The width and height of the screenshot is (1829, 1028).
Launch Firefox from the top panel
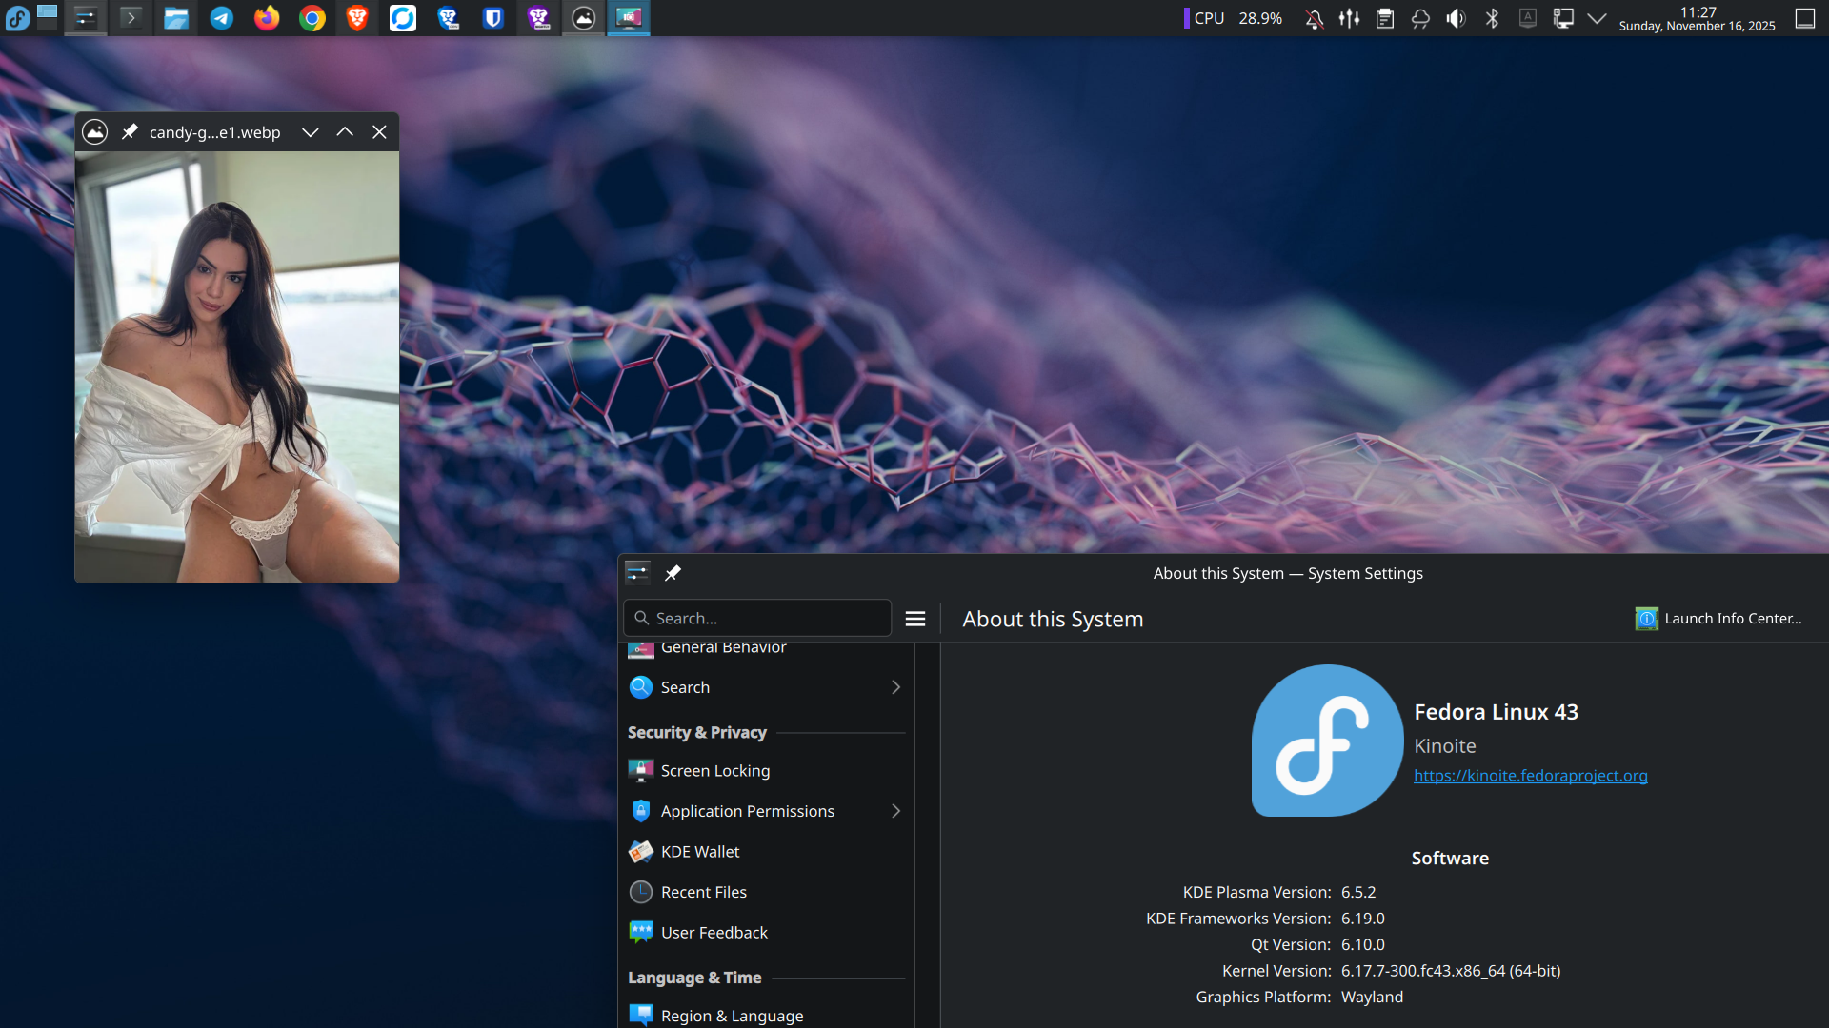pyautogui.click(x=267, y=18)
